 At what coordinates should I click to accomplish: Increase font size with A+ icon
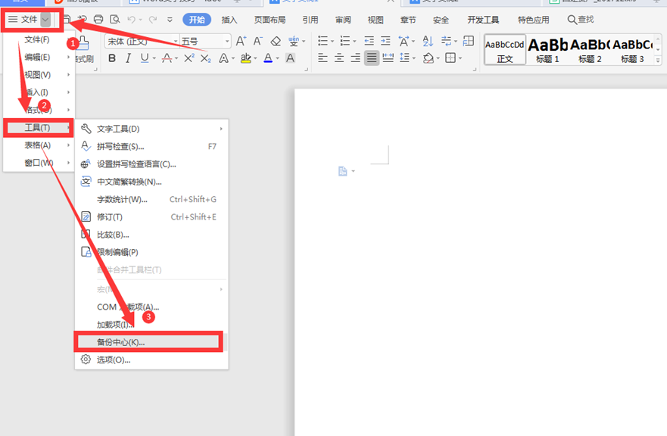coord(242,41)
